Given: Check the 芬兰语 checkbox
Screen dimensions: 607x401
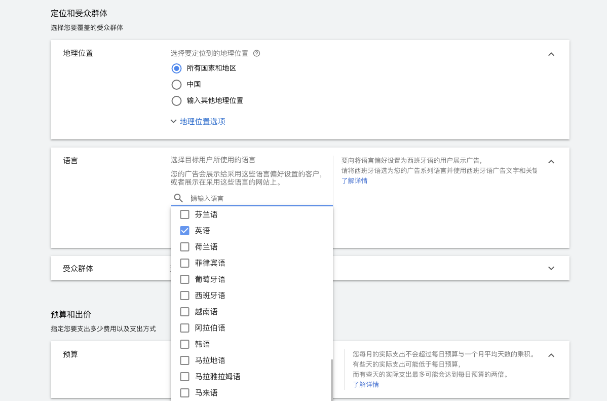Looking at the screenshot, I should click(185, 214).
